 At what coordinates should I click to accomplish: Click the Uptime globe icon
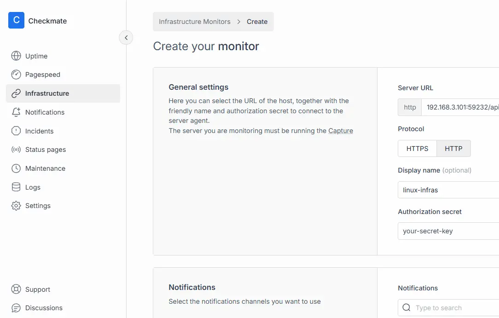(x=16, y=56)
